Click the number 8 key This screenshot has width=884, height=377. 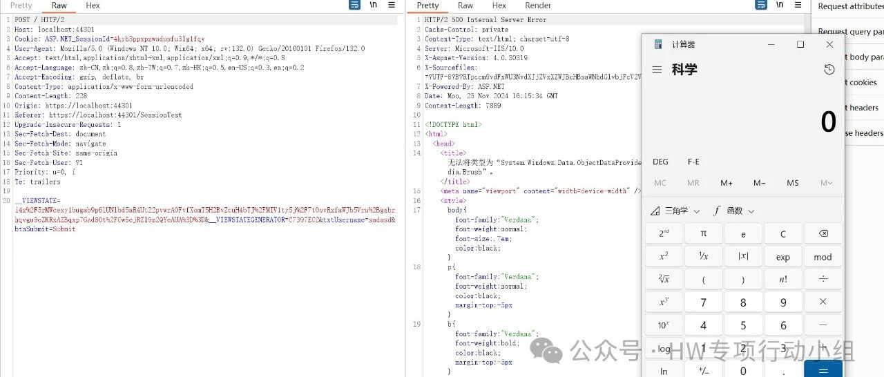click(743, 302)
